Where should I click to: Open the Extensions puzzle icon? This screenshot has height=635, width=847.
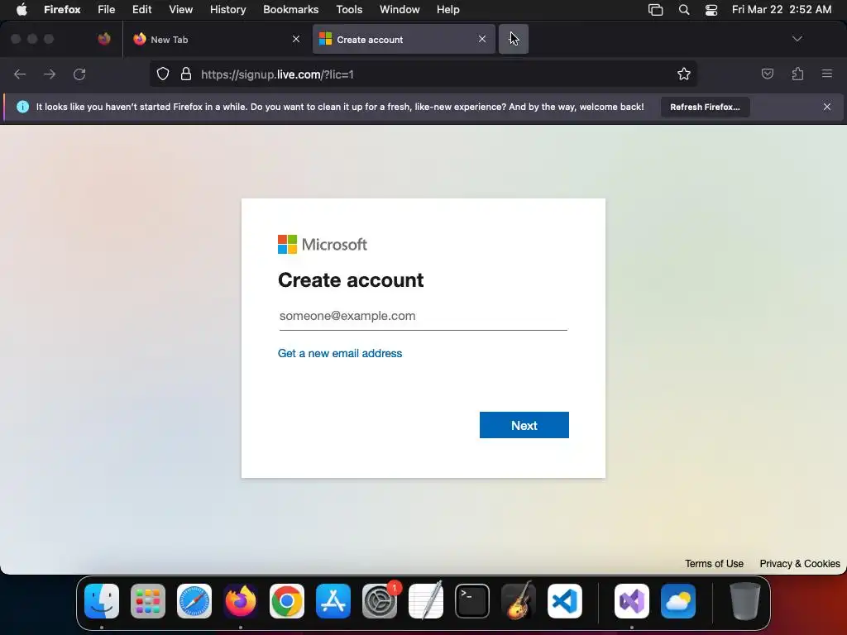[797, 74]
